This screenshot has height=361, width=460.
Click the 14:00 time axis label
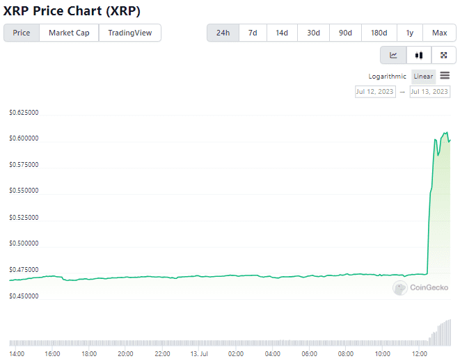pyautogui.click(x=17, y=354)
